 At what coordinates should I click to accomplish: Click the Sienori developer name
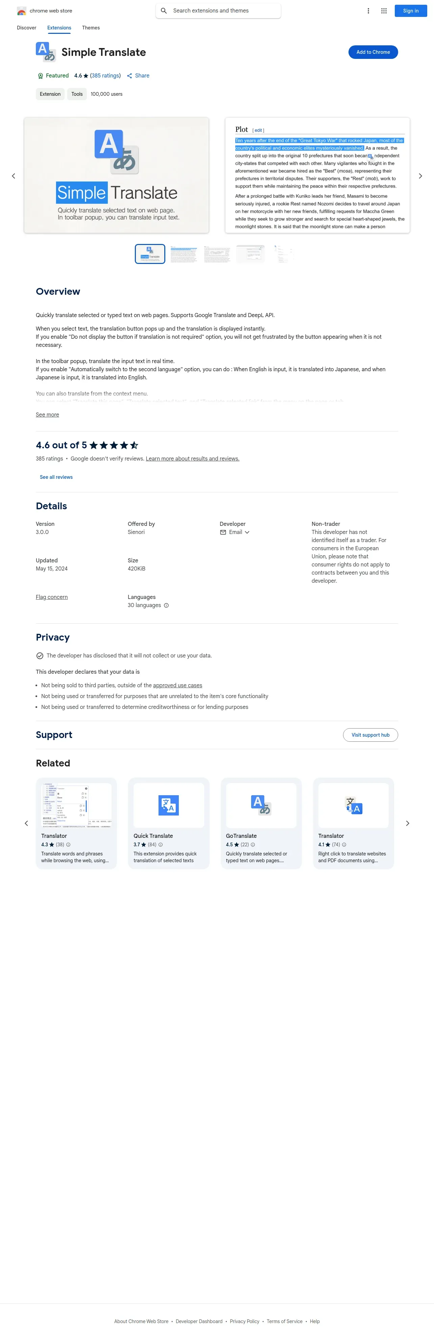[136, 532]
